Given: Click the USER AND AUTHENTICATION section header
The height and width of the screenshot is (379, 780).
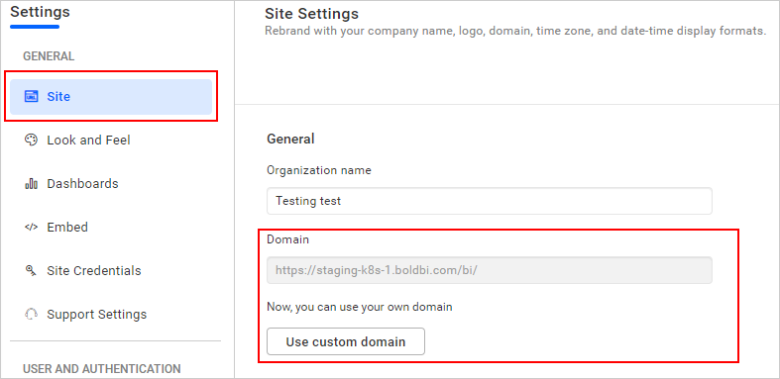Looking at the screenshot, I should pos(102,368).
